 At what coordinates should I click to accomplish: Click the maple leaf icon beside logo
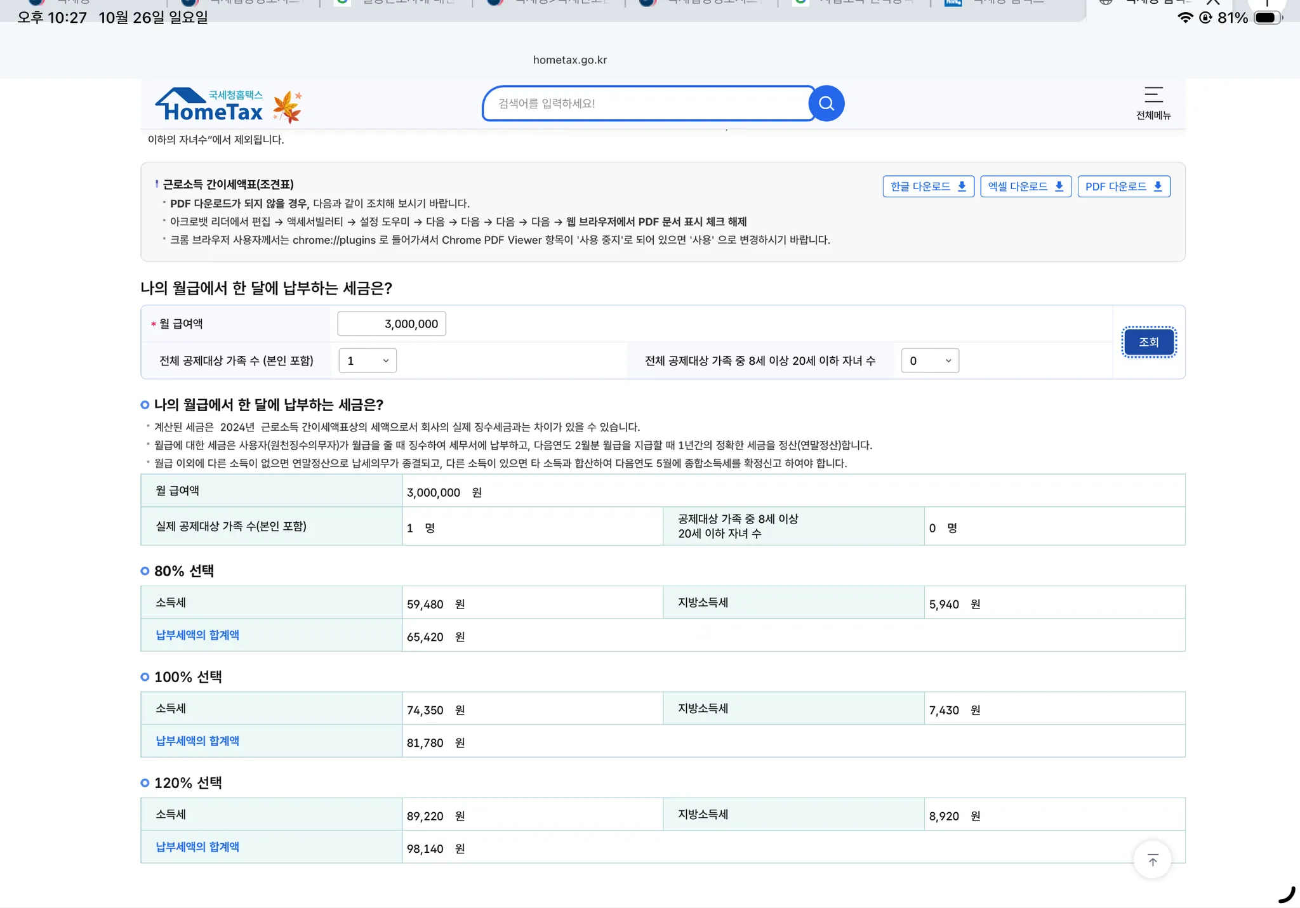click(288, 106)
